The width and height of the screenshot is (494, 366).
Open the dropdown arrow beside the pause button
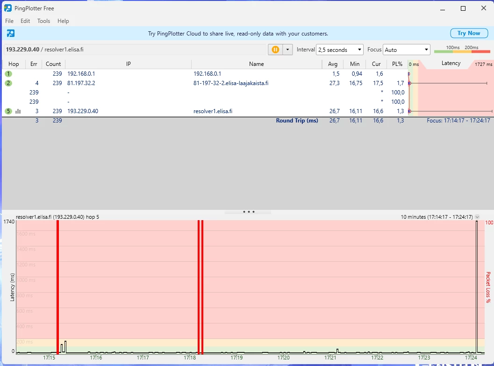point(287,50)
